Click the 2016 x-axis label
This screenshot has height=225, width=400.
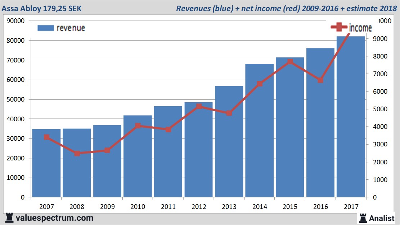pos(320,206)
